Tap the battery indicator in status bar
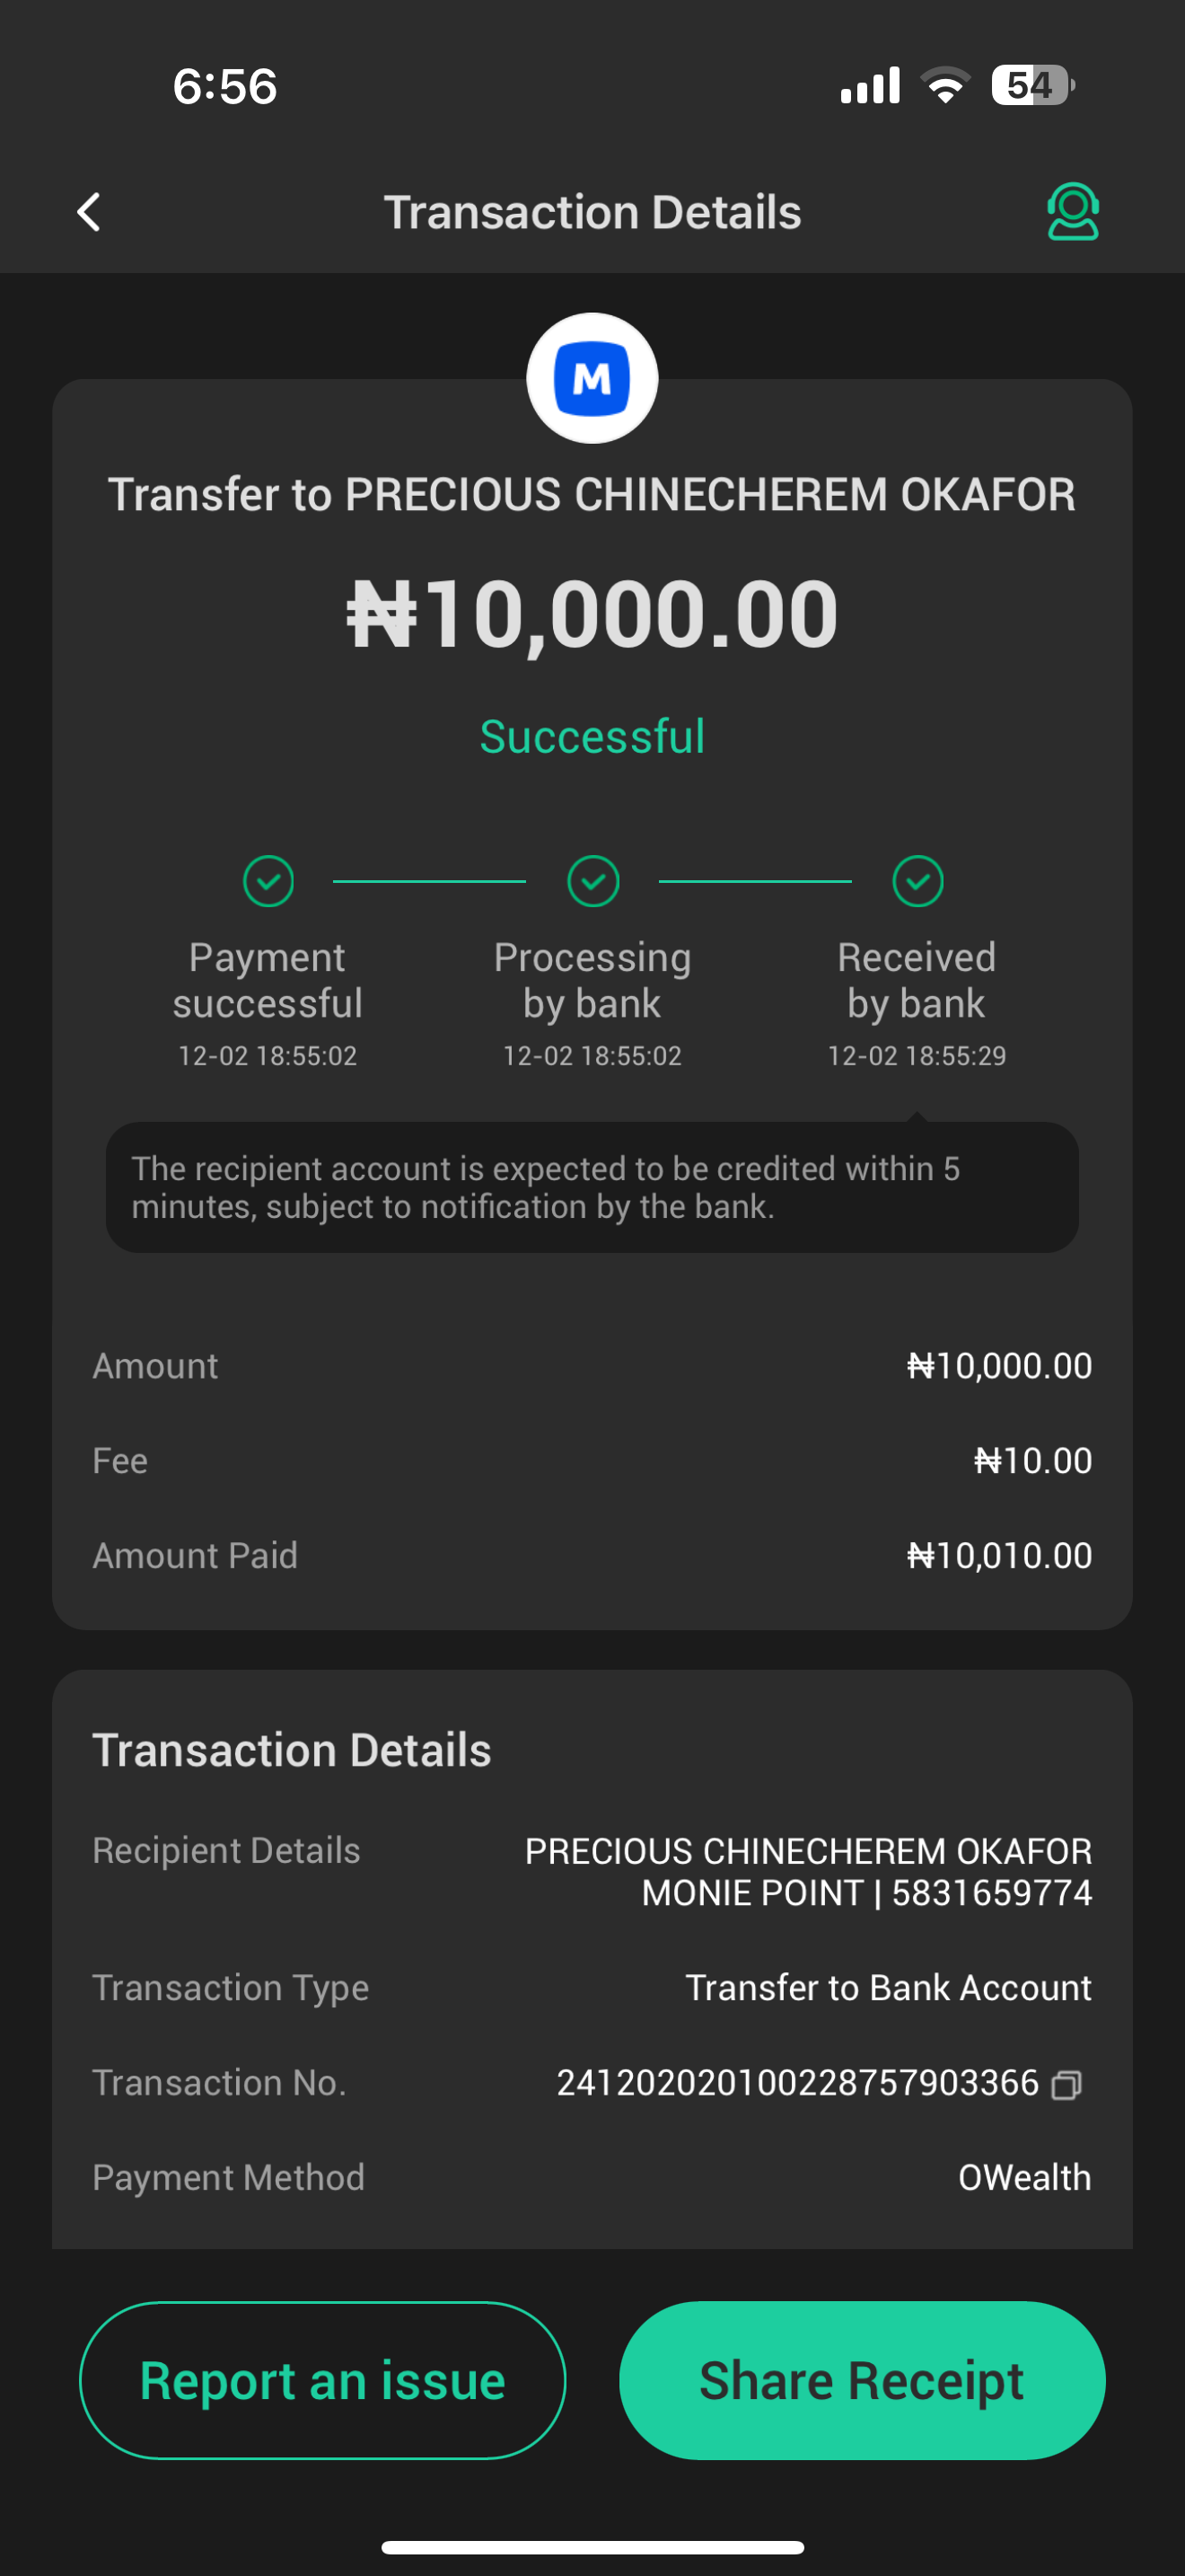This screenshot has height=2576, width=1185. [x=1032, y=85]
